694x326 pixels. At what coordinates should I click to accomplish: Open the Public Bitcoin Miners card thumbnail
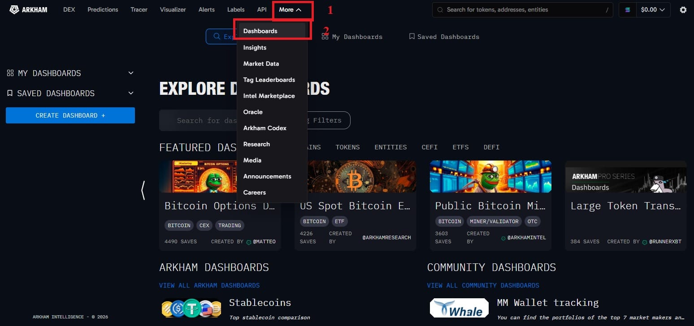coord(490,177)
